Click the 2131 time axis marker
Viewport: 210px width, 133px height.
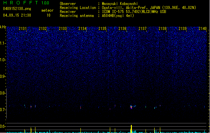[23, 29]
